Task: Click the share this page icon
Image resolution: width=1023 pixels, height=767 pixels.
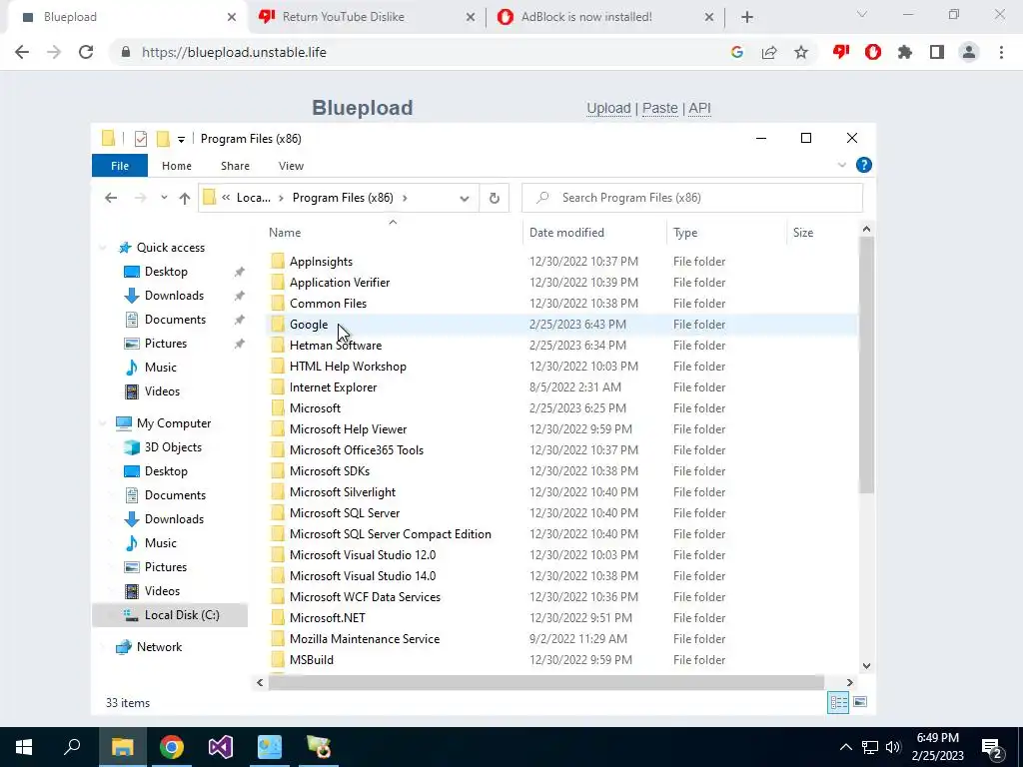Action: (x=769, y=52)
